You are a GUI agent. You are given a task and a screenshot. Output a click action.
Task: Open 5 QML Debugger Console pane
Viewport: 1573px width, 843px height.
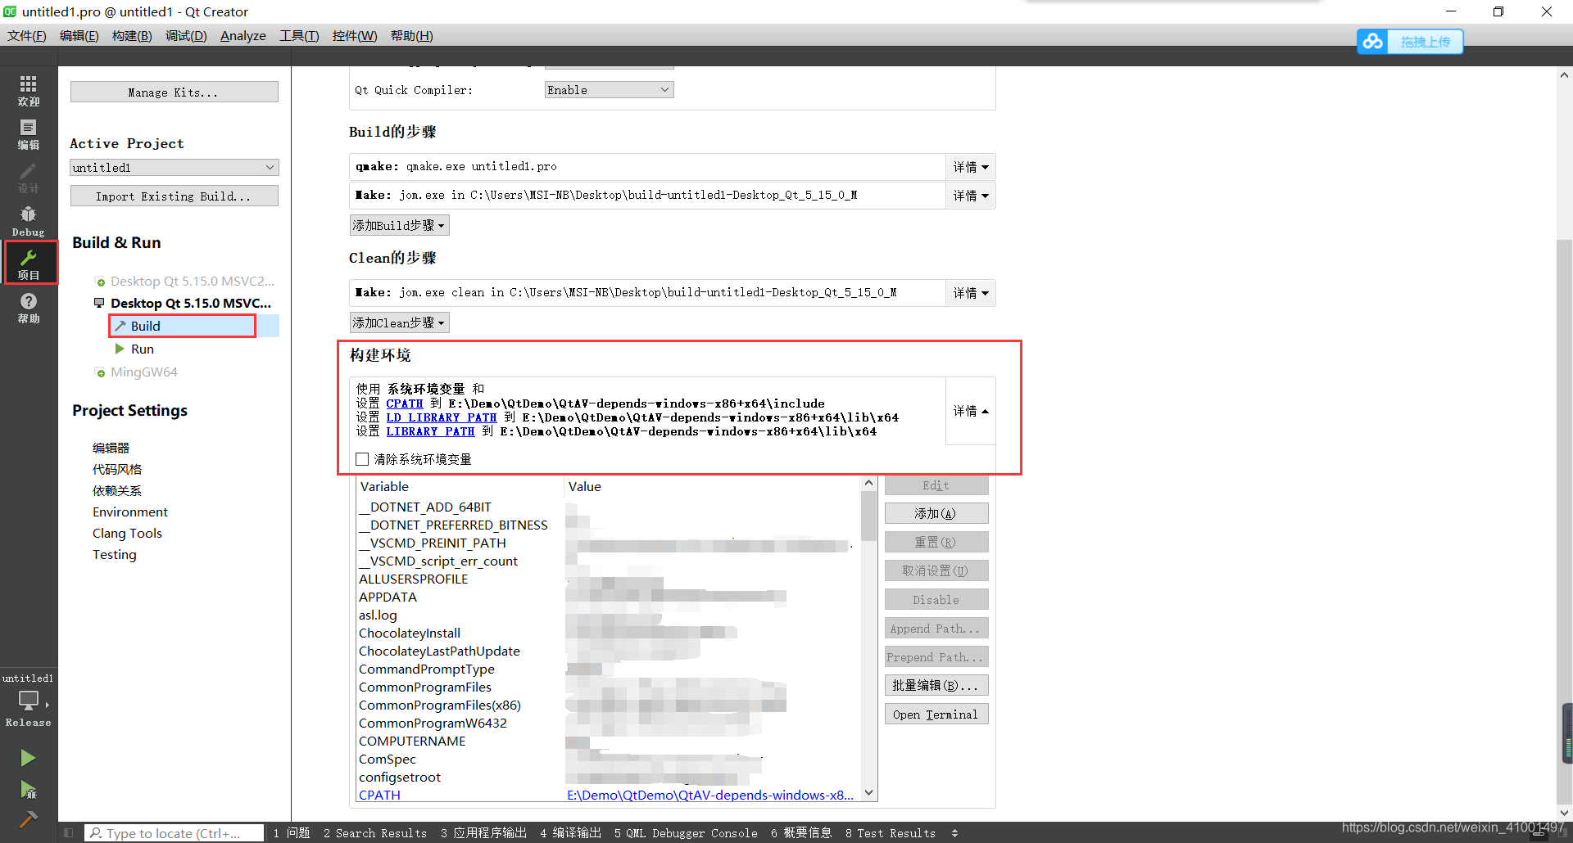click(686, 833)
